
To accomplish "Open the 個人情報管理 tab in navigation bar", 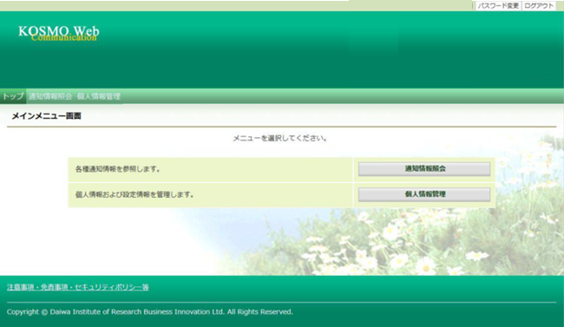I will (x=99, y=96).
